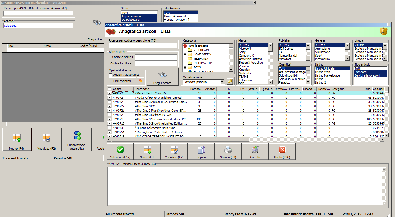Open the Fornitore primario dropdown
This screenshot has width=395, height=217.
[x=222, y=82]
